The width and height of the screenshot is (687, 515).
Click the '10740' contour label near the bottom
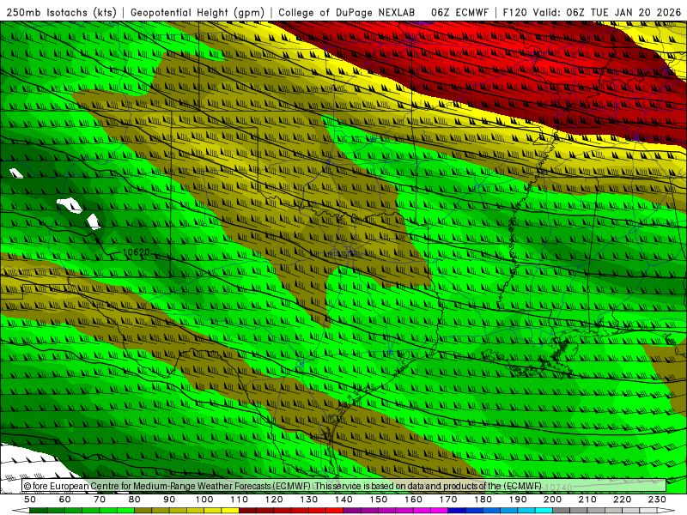click(x=559, y=487)
